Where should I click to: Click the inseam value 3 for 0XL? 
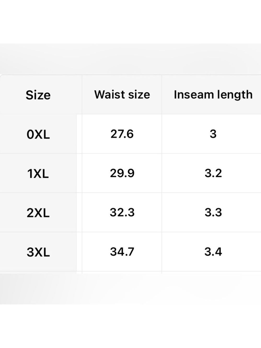pos(213,134)
